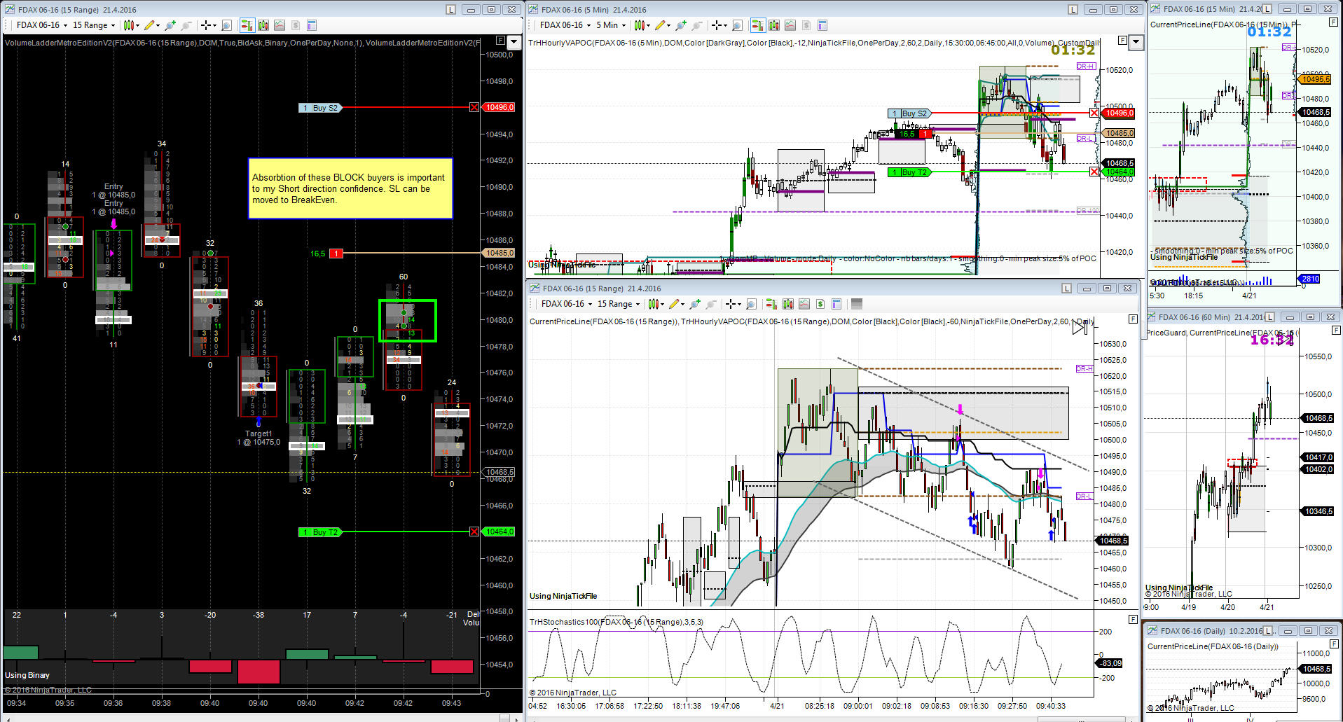
Task: Open 5 Min interval dropdown
Action: click(611, 25)
